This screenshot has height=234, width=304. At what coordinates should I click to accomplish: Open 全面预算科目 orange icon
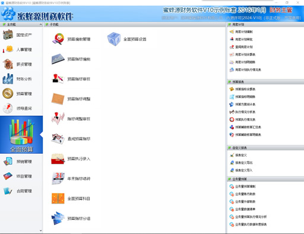coord(58,198)
